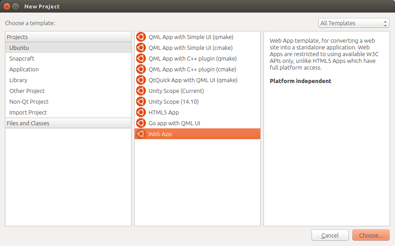Image resolution: width=395 pixels, height=246 pixels.
Task: Click Ubuntu icon beside QML App C++ plugin (cmake)
Action: point(141,69)
